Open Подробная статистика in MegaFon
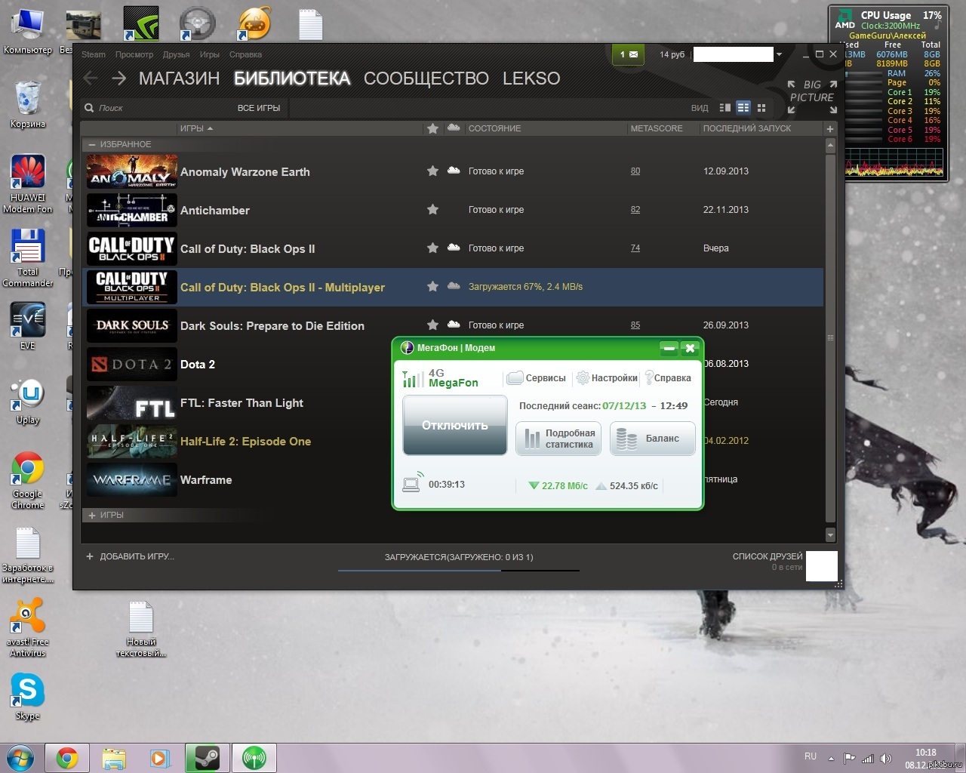 [558, 439]
